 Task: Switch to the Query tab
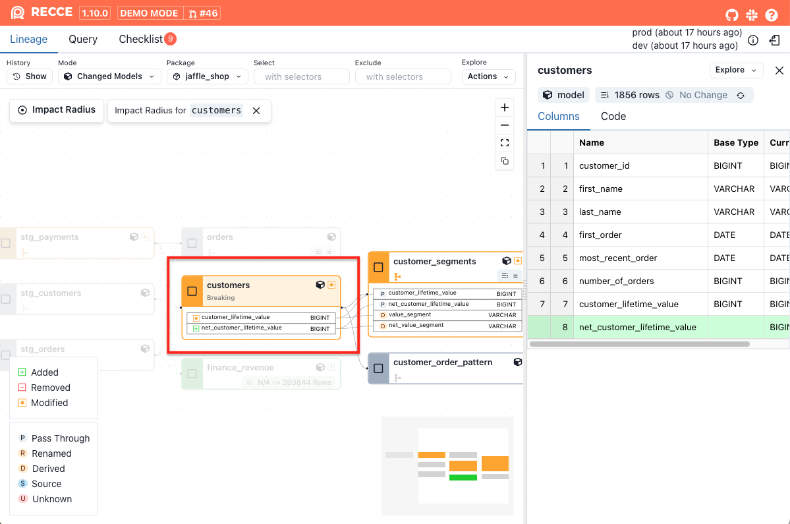click(x=83, y=40)
